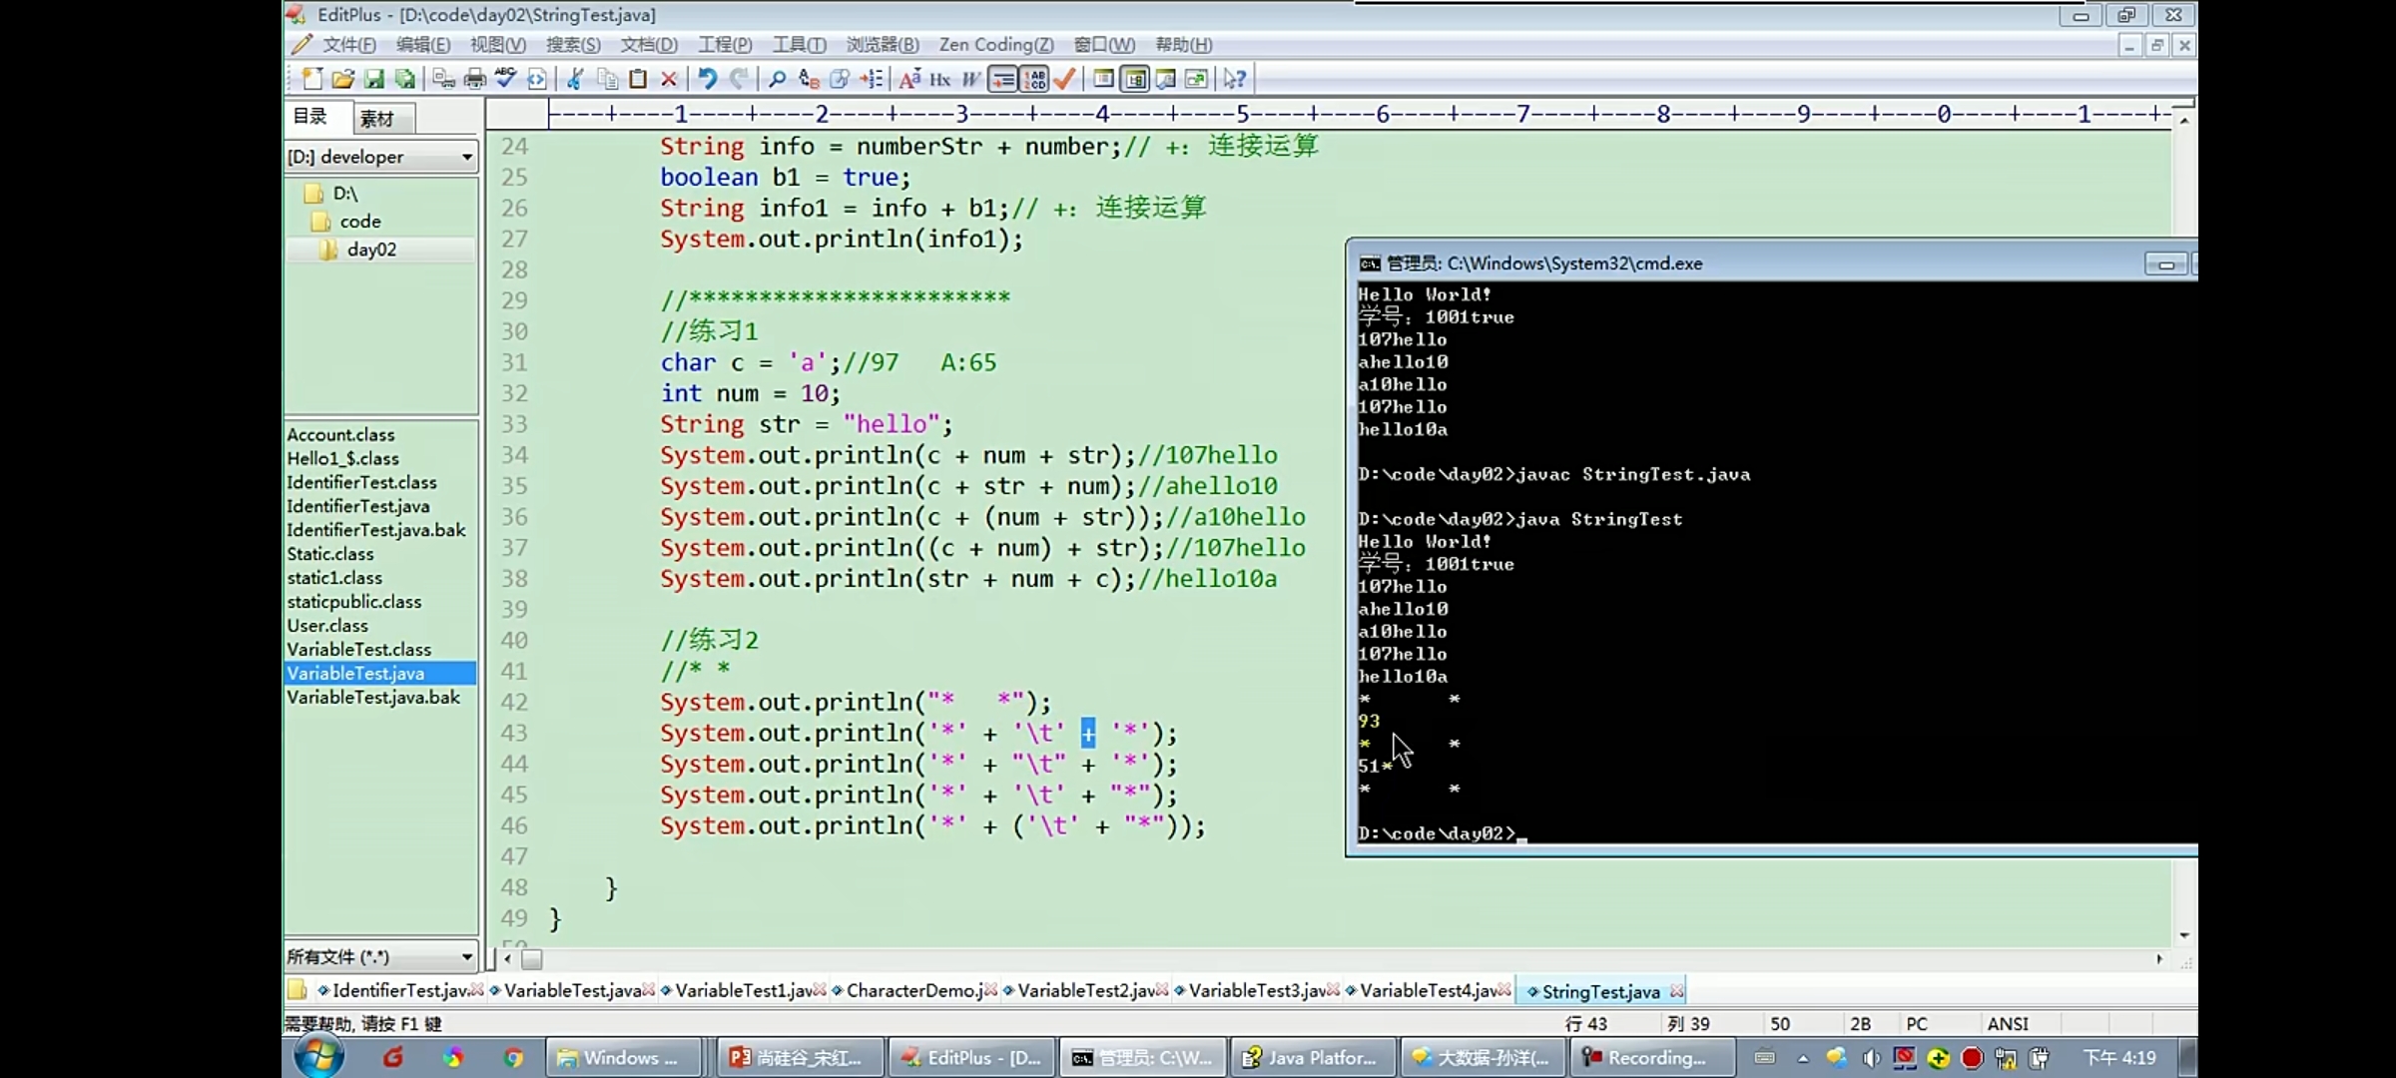The height and width of the screenshot is (1078, 2396).
Task: Open the 搜索(S) menu
Action: [x=572, y=45]
